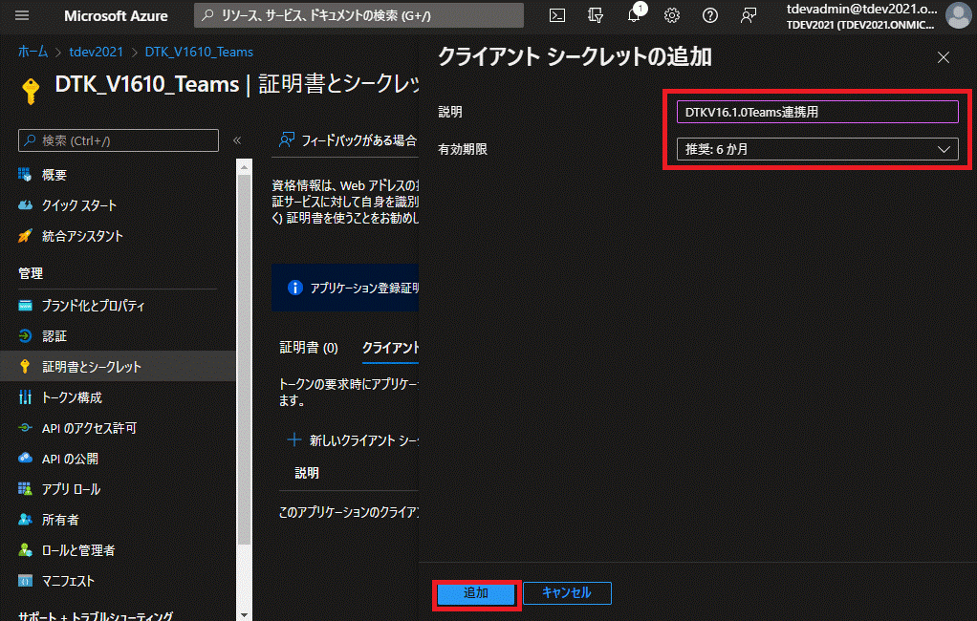Click the 管理 section heading
Image resolution: width=977 pixels, height=621 pixels.
click(x=31, y=273)
